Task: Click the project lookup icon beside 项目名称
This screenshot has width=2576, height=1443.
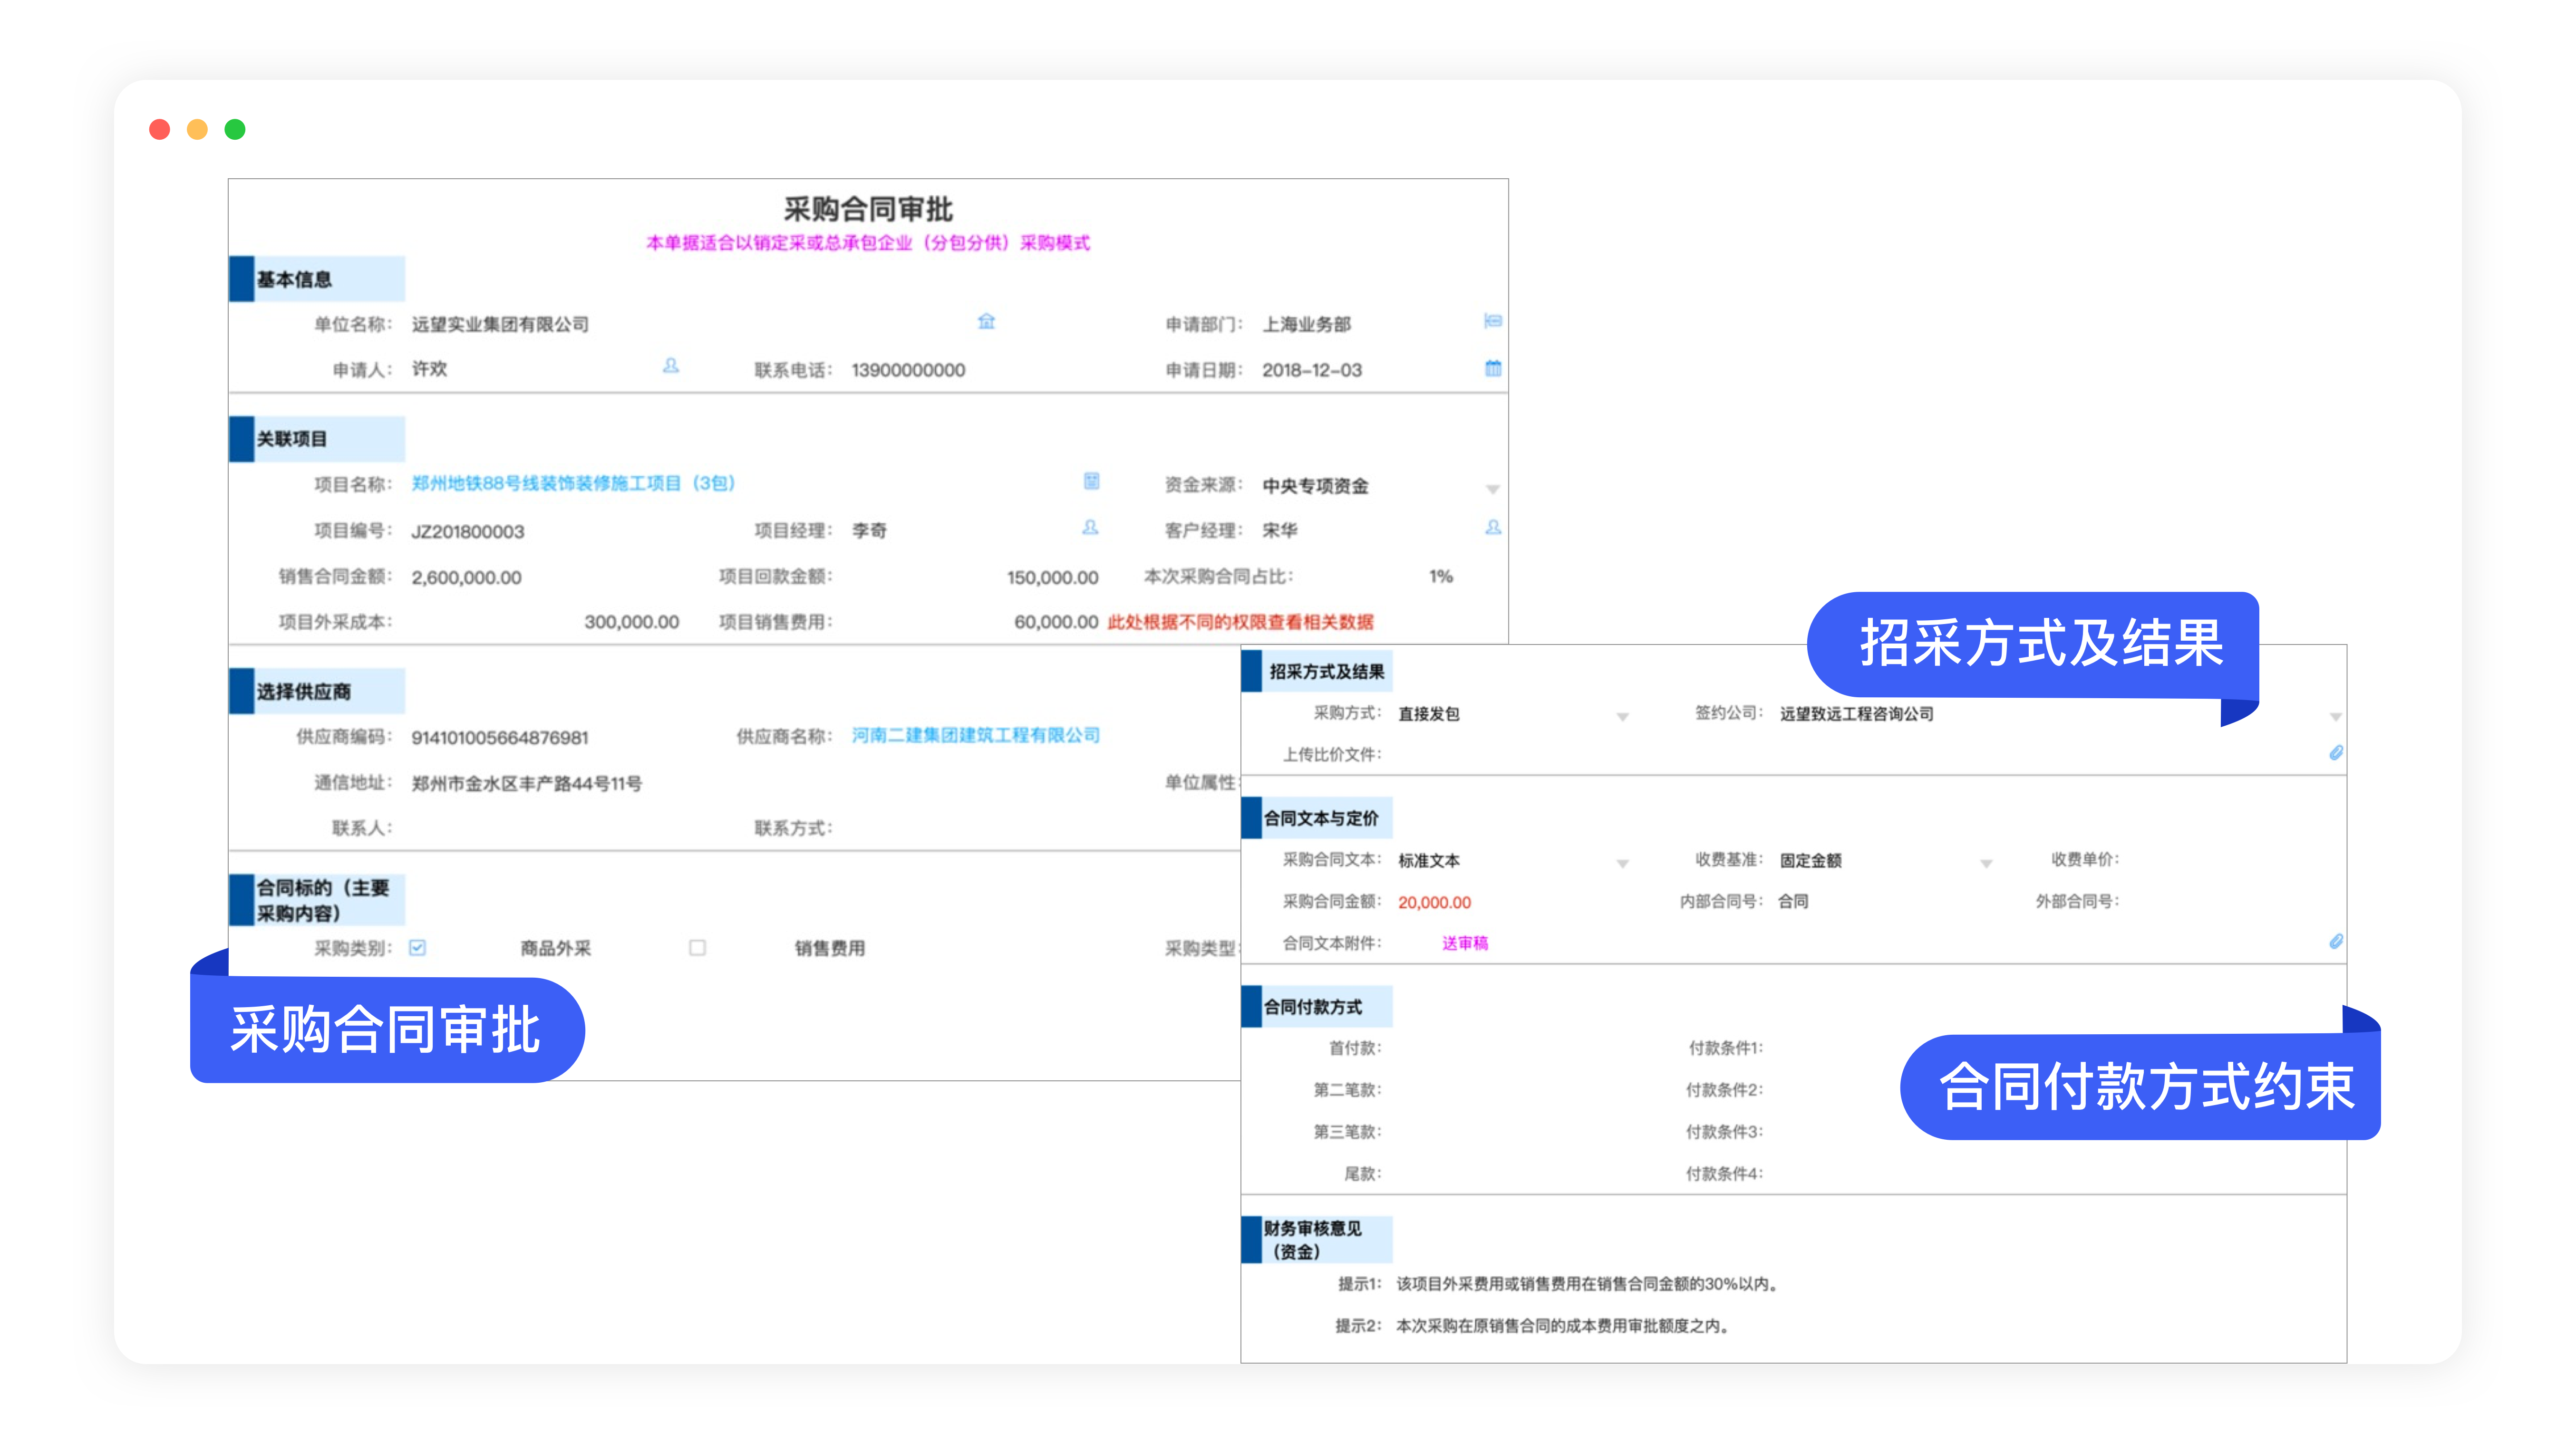Action: click(x=1091, y=481)
